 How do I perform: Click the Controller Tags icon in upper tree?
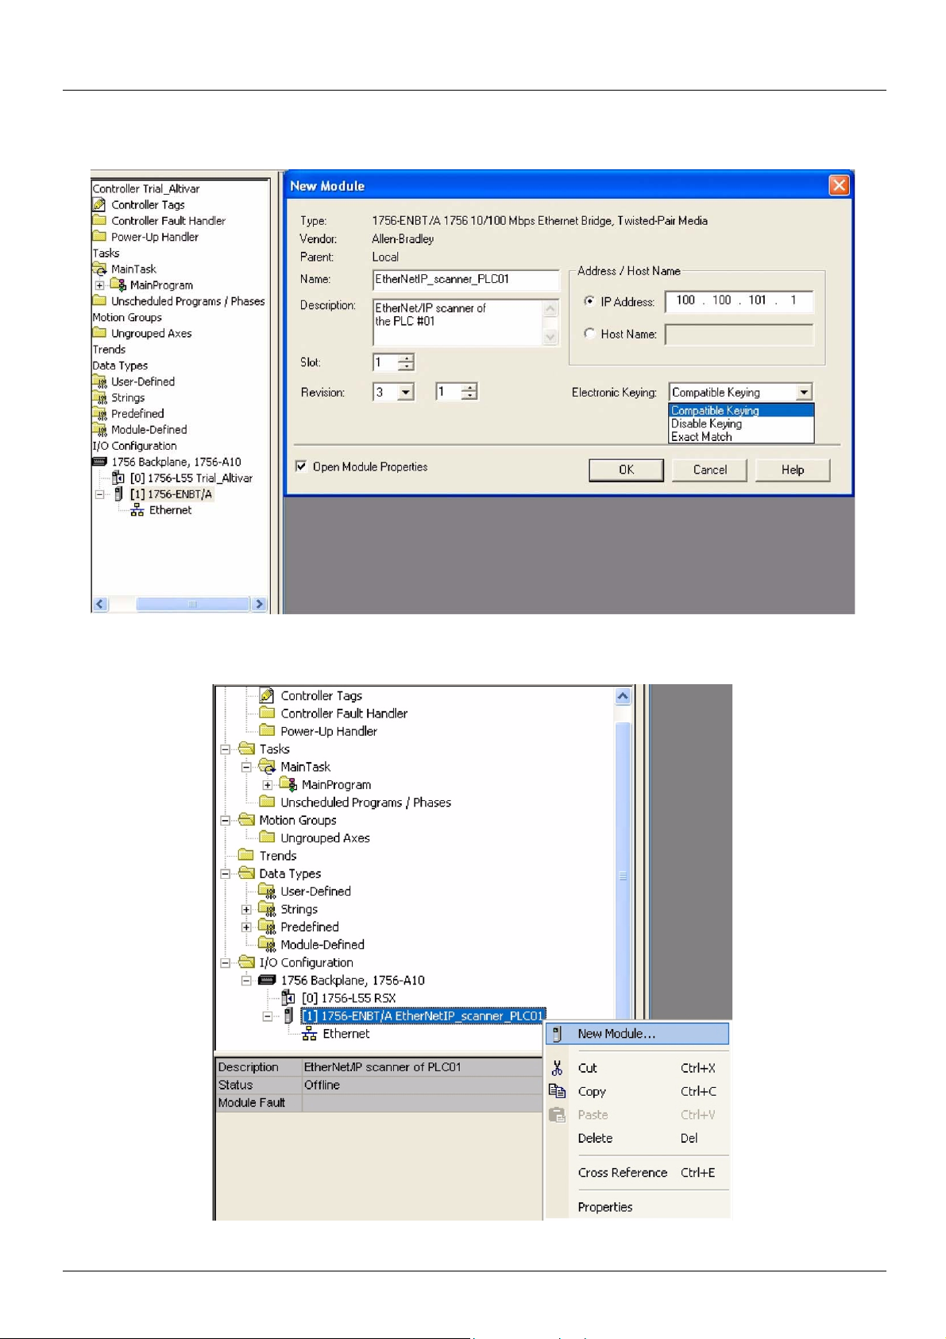pos(99,205)
